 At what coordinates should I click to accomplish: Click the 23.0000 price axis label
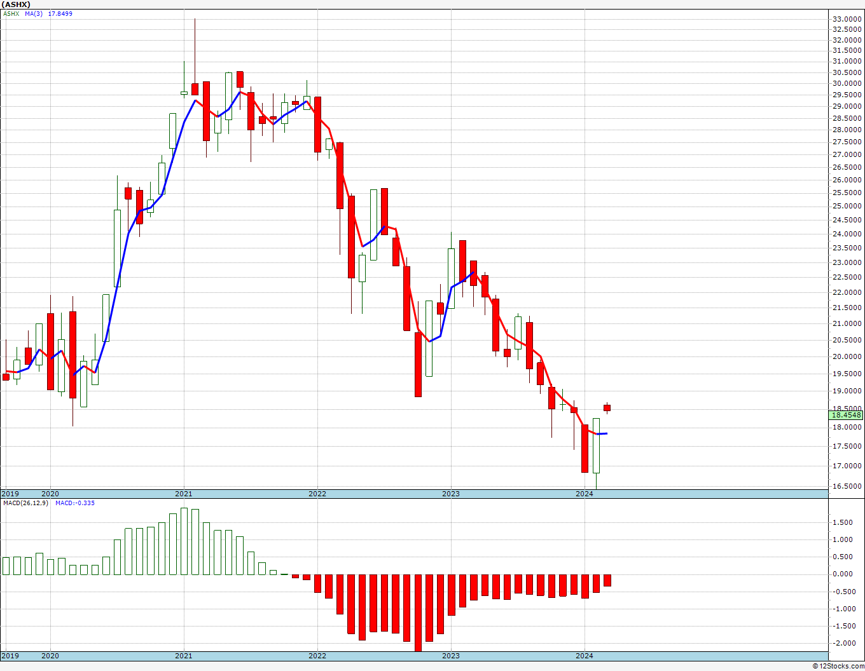[x=847, y=262]
